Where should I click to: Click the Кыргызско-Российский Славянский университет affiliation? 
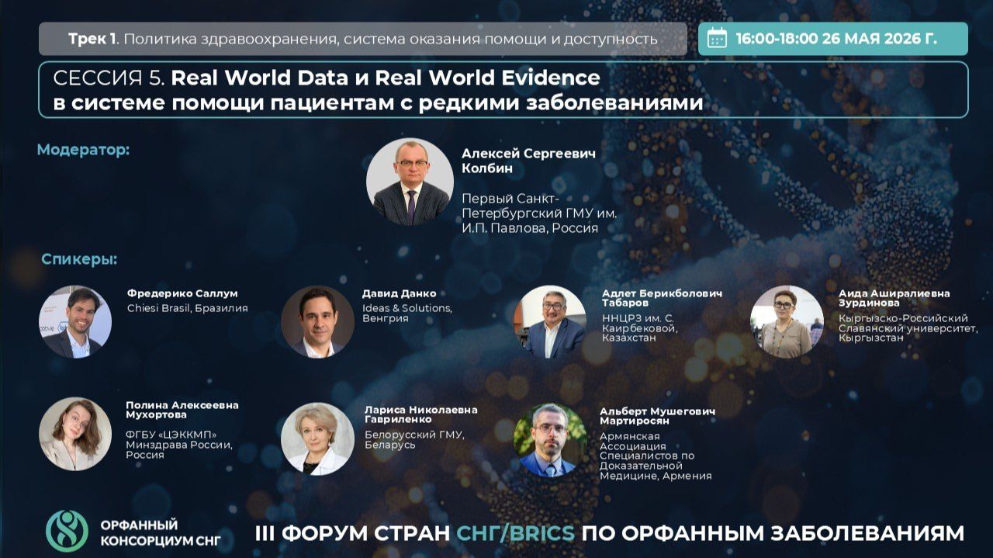tap(908, 328)
